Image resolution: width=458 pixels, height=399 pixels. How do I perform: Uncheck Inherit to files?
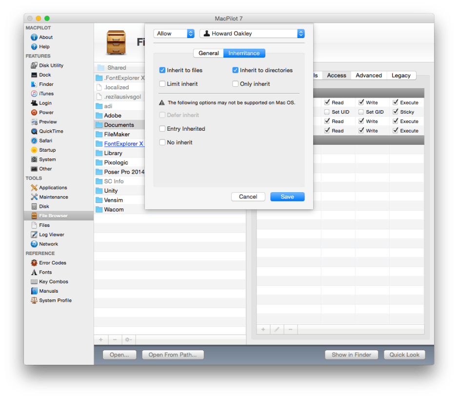pyautogui.click(x=162, y=70)
